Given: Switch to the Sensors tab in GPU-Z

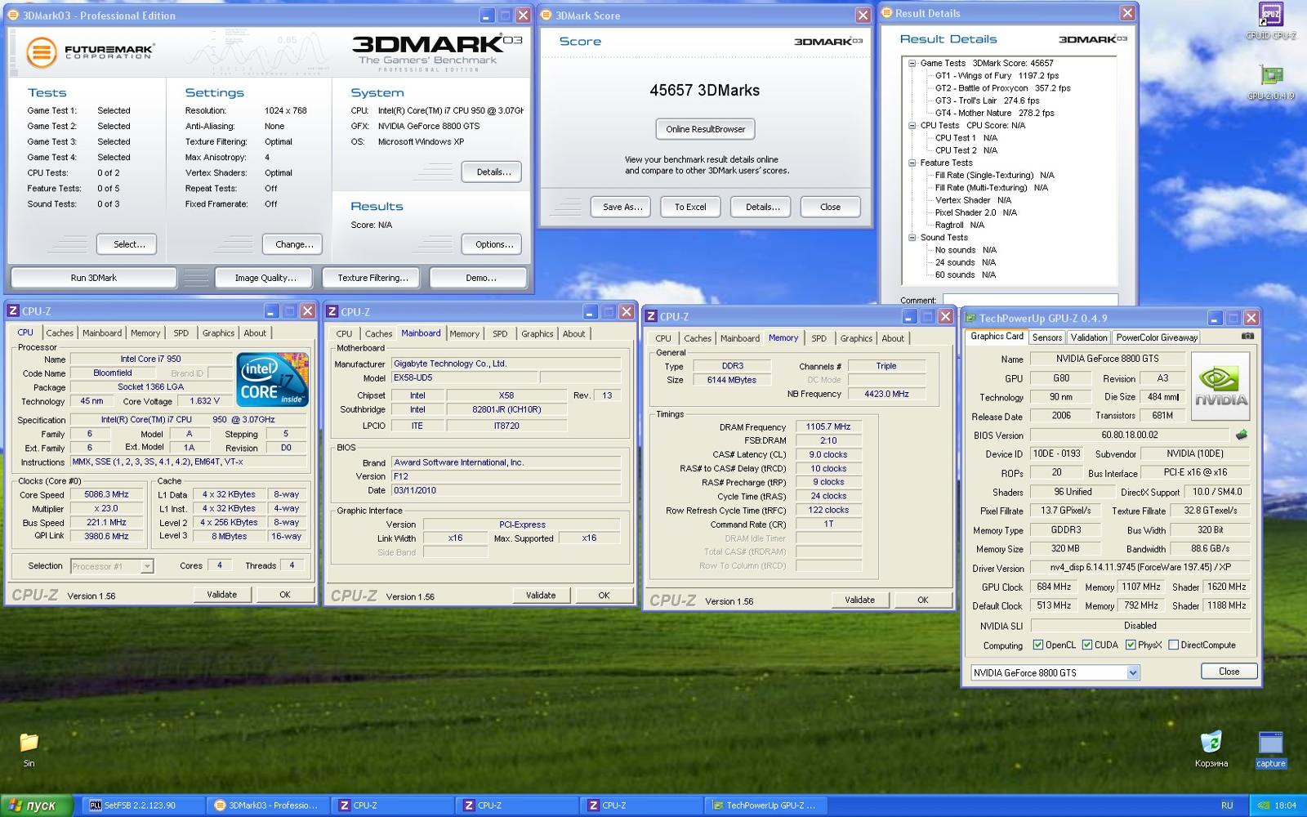Looking at the screenshot, I should (1047, 337).
